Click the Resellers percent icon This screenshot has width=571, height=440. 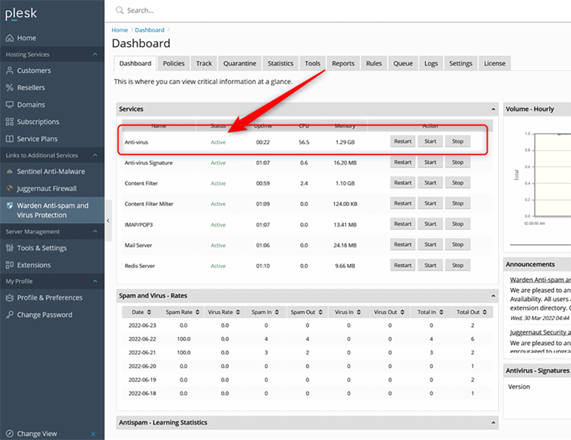[10, 88]
